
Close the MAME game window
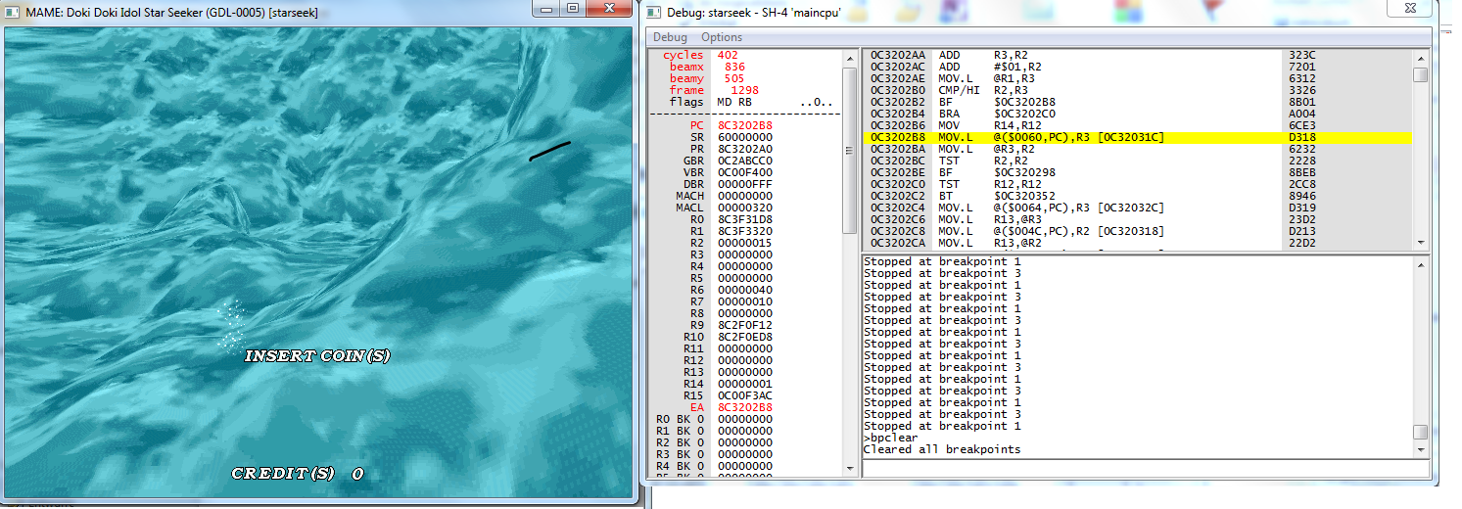point(608,8)
